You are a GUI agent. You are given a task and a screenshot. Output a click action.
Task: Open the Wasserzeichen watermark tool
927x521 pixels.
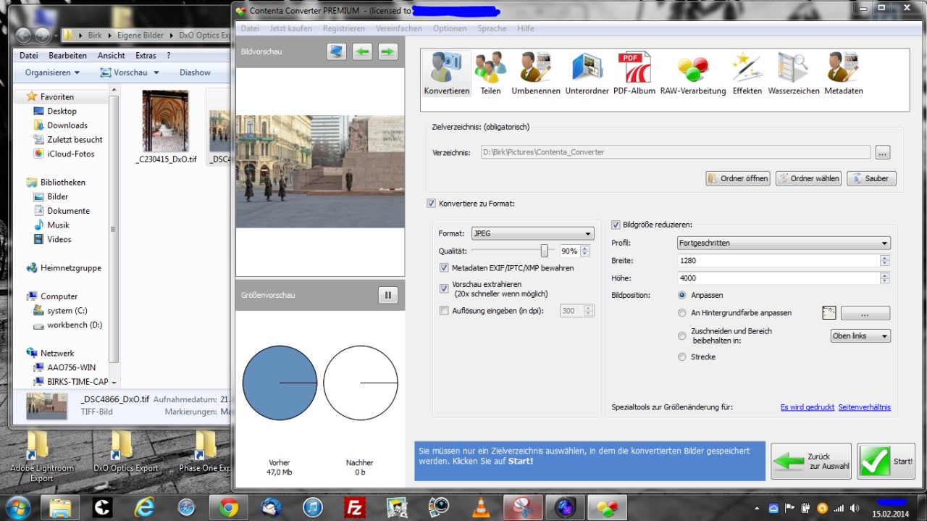(x=793, y=73)
